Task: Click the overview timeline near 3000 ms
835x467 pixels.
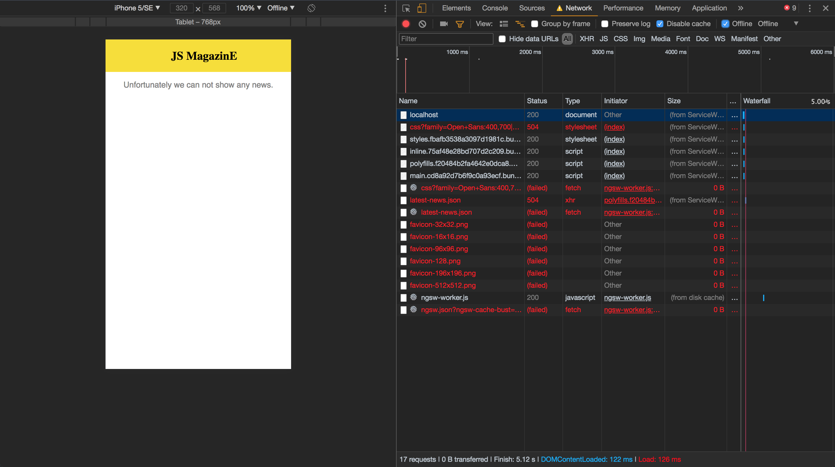Action: [602, 71]
